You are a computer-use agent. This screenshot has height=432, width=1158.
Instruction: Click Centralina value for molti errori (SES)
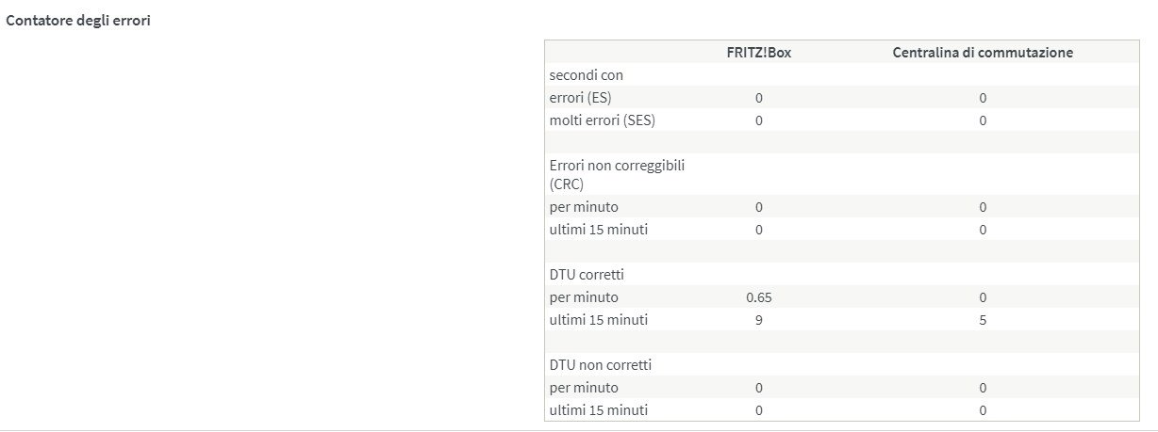[982, 120]
